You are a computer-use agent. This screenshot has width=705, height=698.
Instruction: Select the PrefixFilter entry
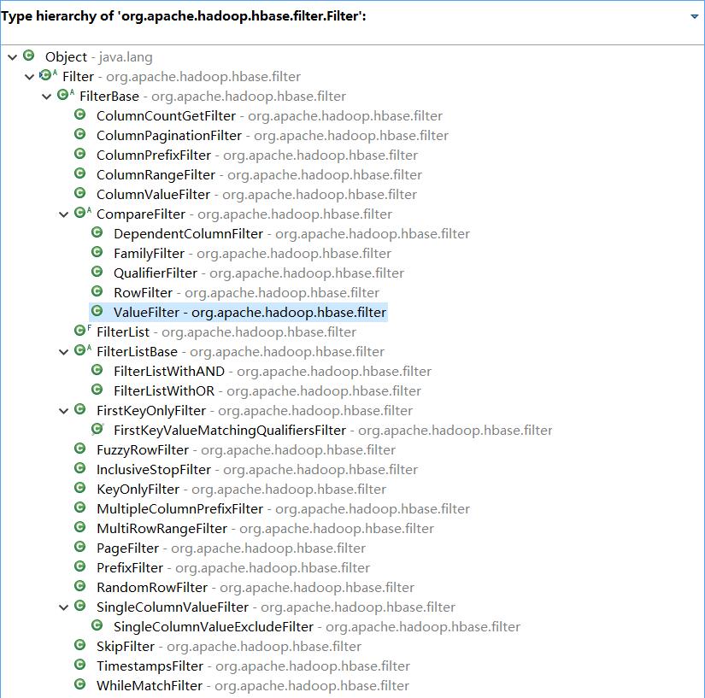tap(233, 567)
